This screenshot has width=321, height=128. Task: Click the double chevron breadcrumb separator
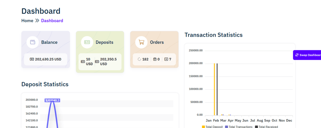point(37,21)
